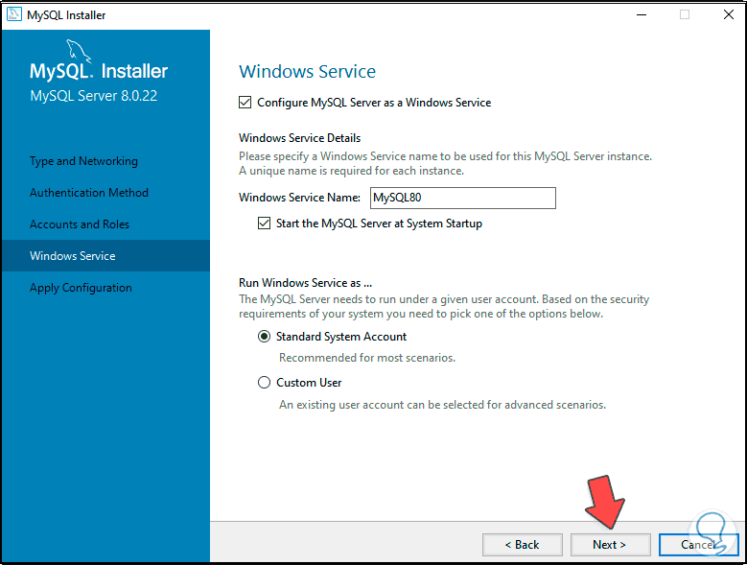Select the Custom User radio option
Image resolution: width=747 pixels, height=565 pixels.
264,383
